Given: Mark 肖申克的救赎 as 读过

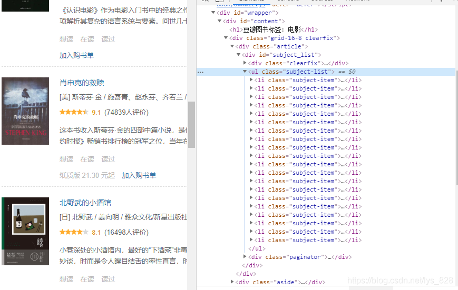Looking at the screenshot, I should [x=108, y=159].
